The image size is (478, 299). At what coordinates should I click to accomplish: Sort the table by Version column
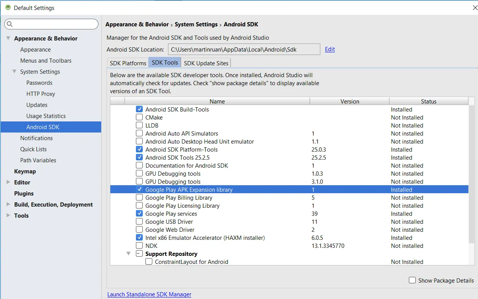pos(350,102)
